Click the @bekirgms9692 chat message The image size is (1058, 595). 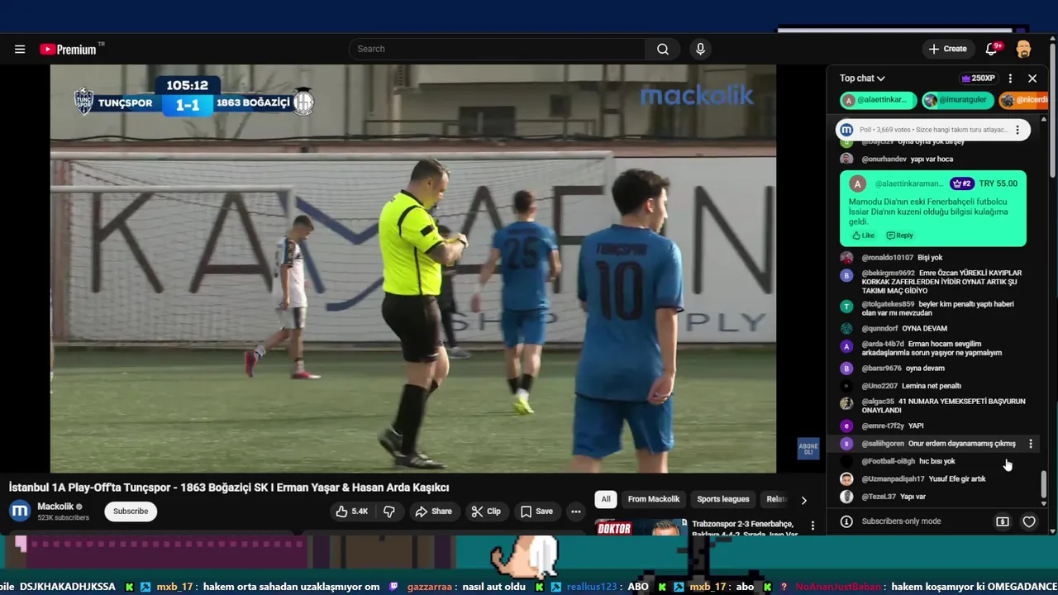click(932, 282)
